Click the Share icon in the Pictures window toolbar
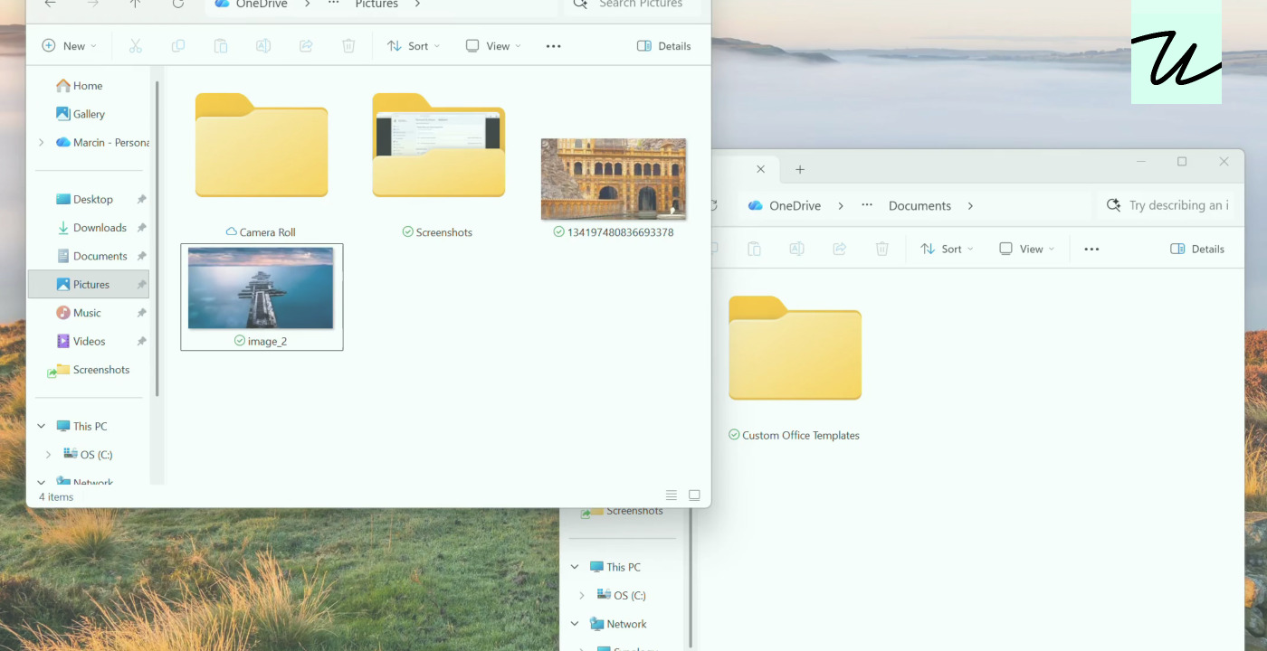1267x651 pixels. coord(306,46)
